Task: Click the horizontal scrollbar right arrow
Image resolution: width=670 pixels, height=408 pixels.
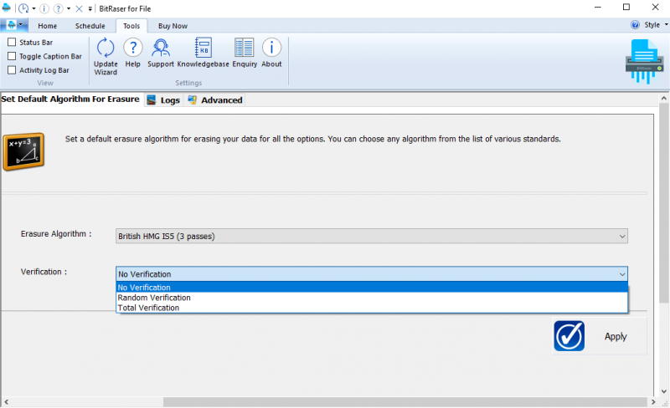Action: tap(653, 402)
